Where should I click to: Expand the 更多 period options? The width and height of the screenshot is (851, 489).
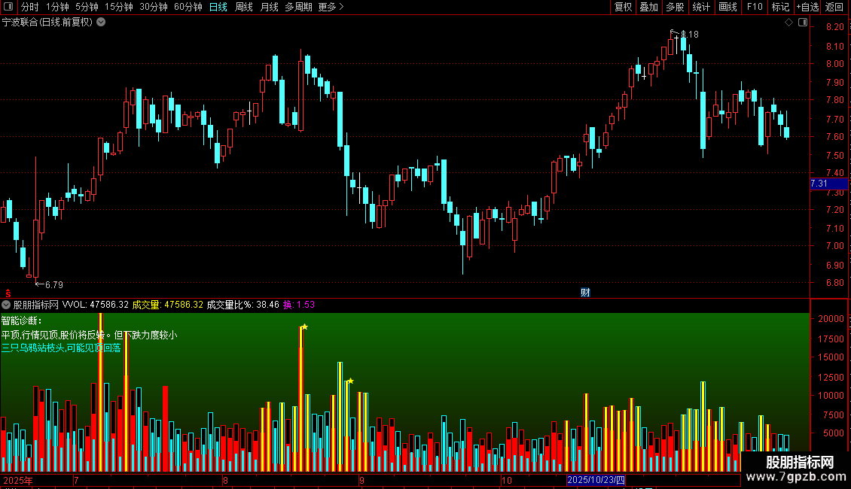pyautogui.click(x=331, y=7)
